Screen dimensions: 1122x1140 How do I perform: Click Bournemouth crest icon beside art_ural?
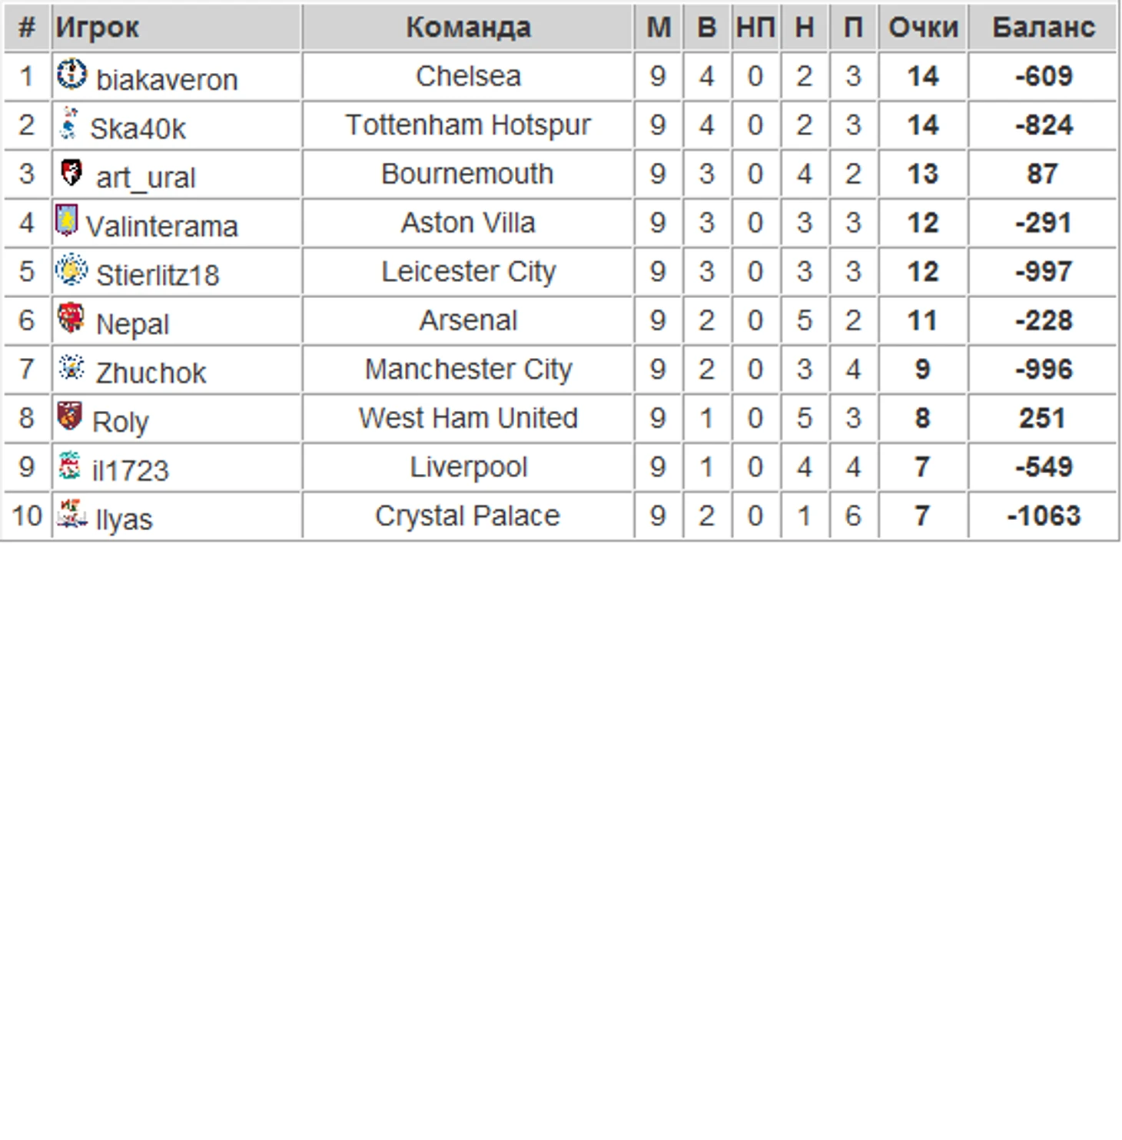coord(71,171)
